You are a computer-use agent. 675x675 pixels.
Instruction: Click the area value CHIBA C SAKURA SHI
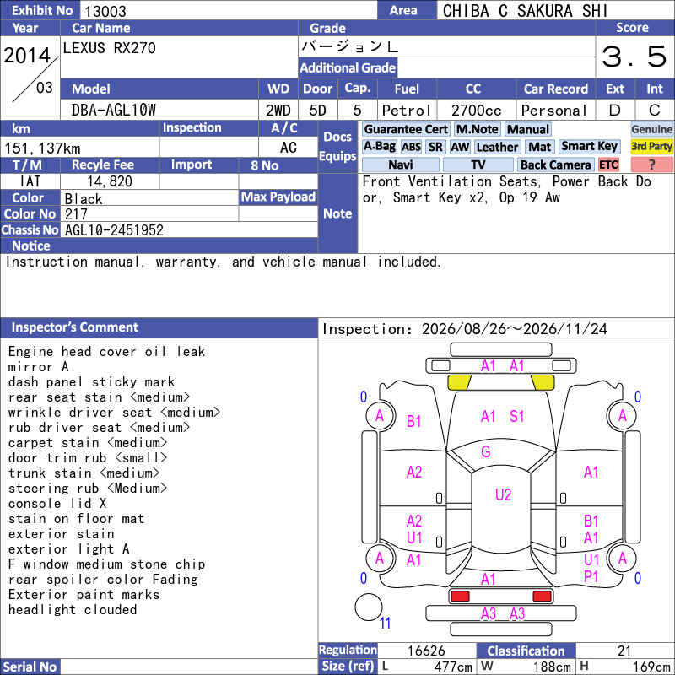(x=525, y=11)
